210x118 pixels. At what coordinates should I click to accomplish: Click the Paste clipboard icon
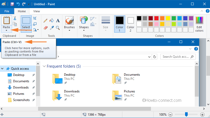(6, 20)
